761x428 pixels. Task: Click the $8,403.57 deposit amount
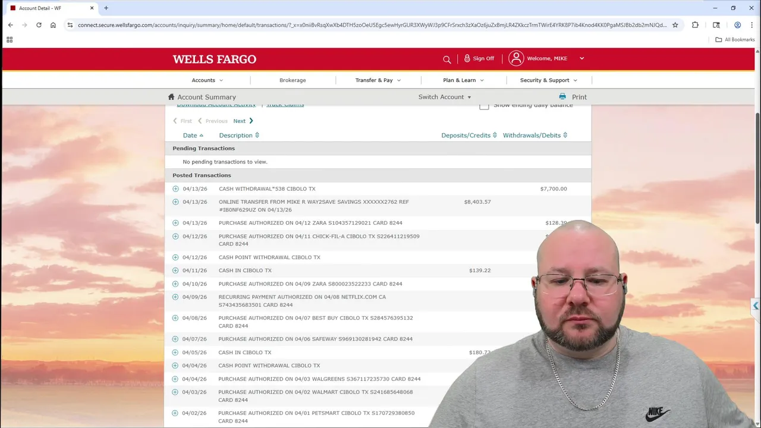[477, 202]
